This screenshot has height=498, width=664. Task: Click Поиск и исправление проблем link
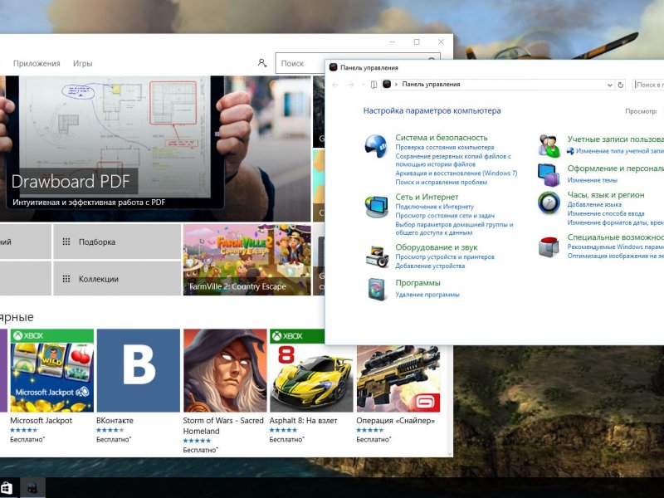(442, 182)
